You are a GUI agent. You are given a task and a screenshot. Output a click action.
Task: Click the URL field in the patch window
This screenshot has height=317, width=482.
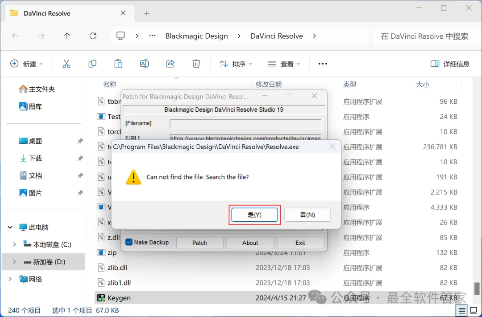[245, 137]
